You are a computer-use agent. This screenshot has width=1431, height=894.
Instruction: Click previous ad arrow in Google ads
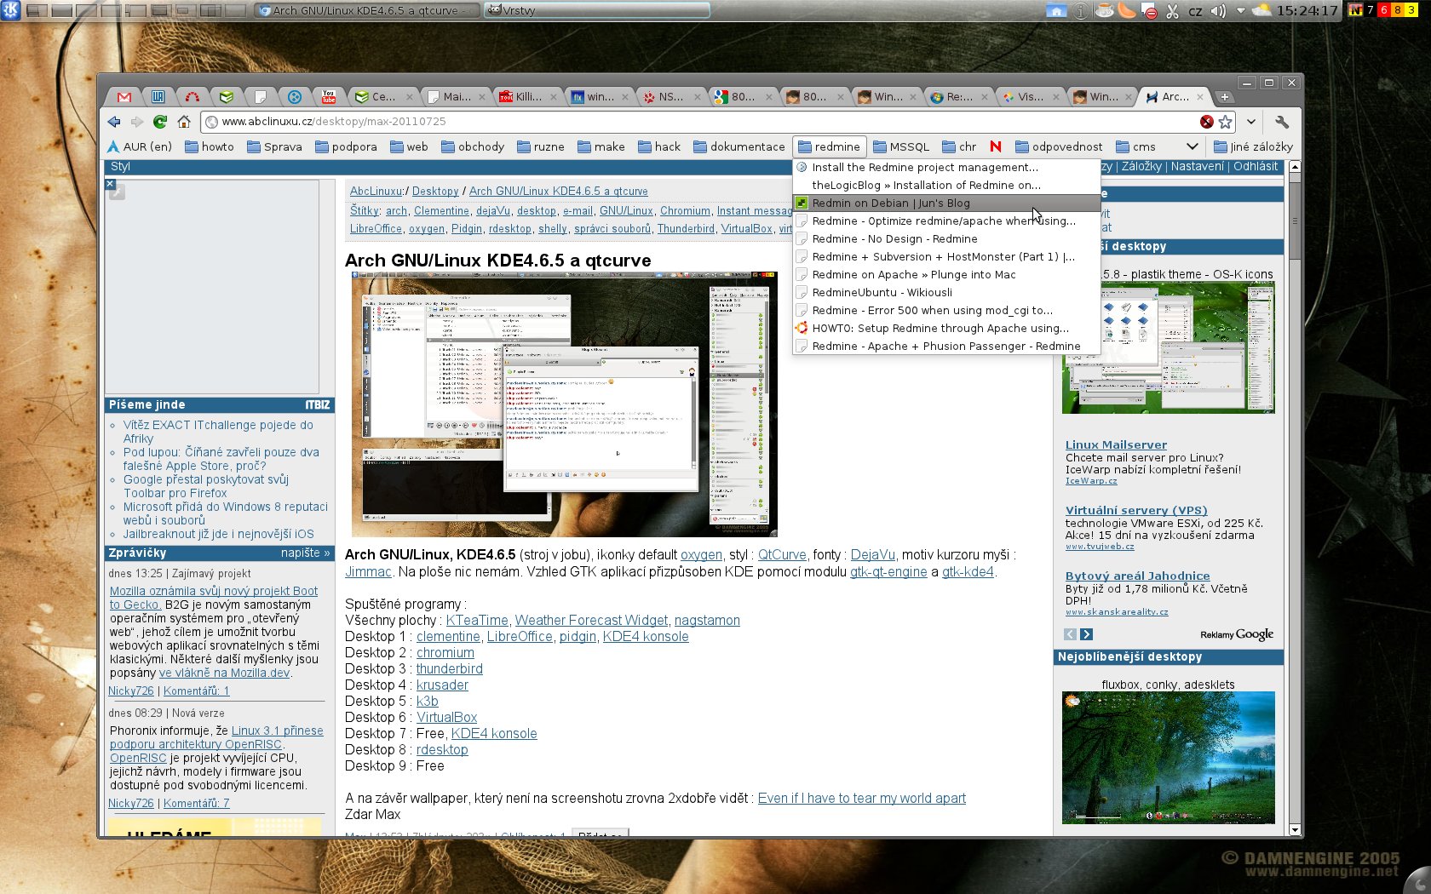1070,634
